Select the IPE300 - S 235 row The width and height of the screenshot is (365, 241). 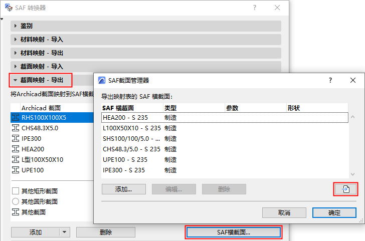tap(225, 170)
